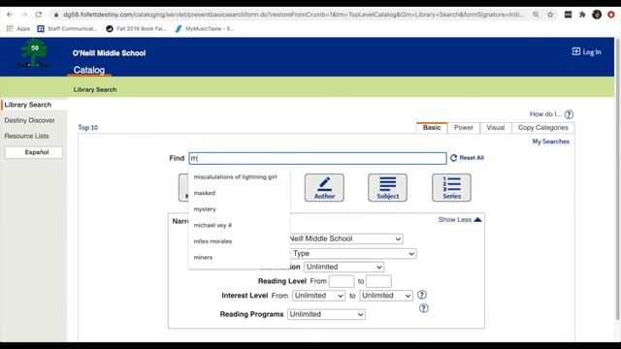621x349 pixels.
Task: Open the material Type dropdown
Action: pos(353,254)
